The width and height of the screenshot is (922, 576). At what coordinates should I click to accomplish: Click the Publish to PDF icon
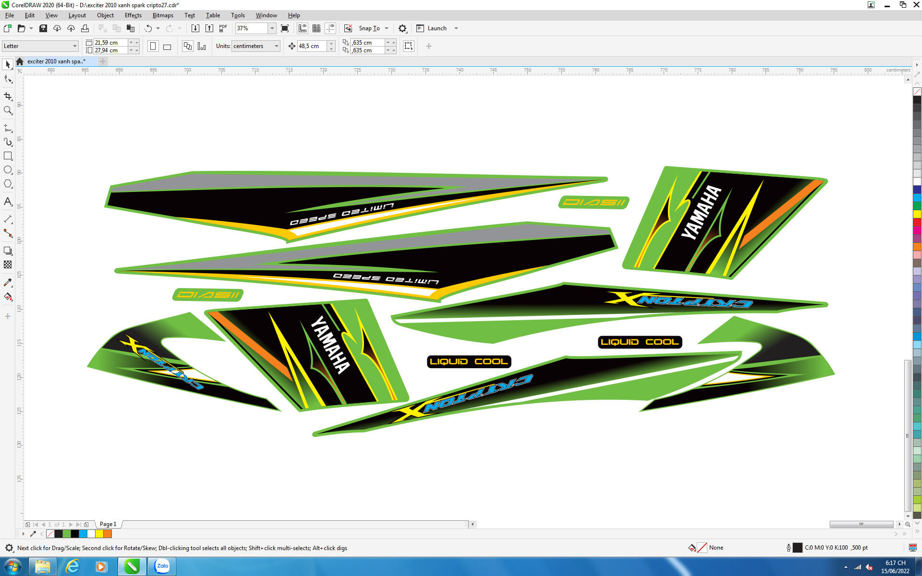click(223, 28)
